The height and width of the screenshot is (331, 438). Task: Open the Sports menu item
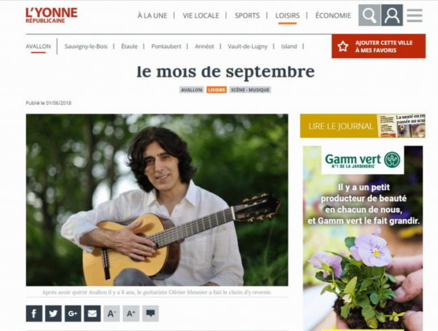pyautogui.click(x=247, y=16)
